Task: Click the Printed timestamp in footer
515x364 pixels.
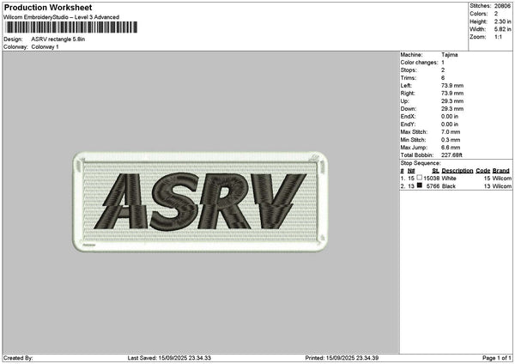Action: coord(342,358)
